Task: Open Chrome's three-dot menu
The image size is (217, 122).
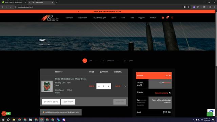Action: (x=215, y=7)
